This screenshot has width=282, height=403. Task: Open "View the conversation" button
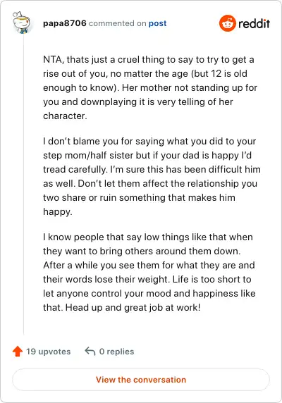pos(141,380)
